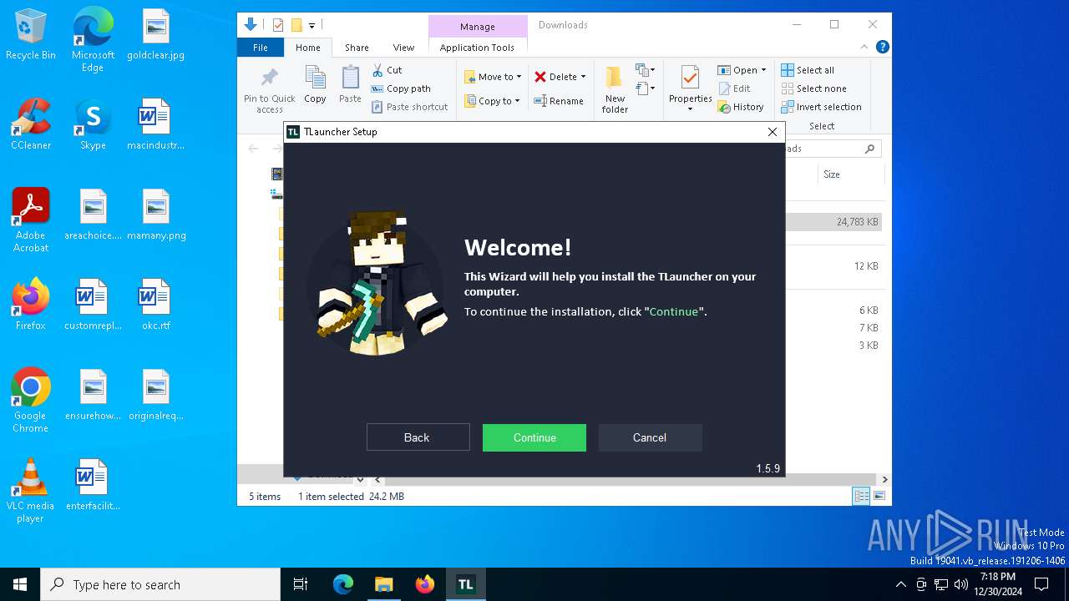Image resolution: width=1069 pixels, height=601 pixels.
Task: Click Invert selection in the ribbon
Action: point(821,107)
